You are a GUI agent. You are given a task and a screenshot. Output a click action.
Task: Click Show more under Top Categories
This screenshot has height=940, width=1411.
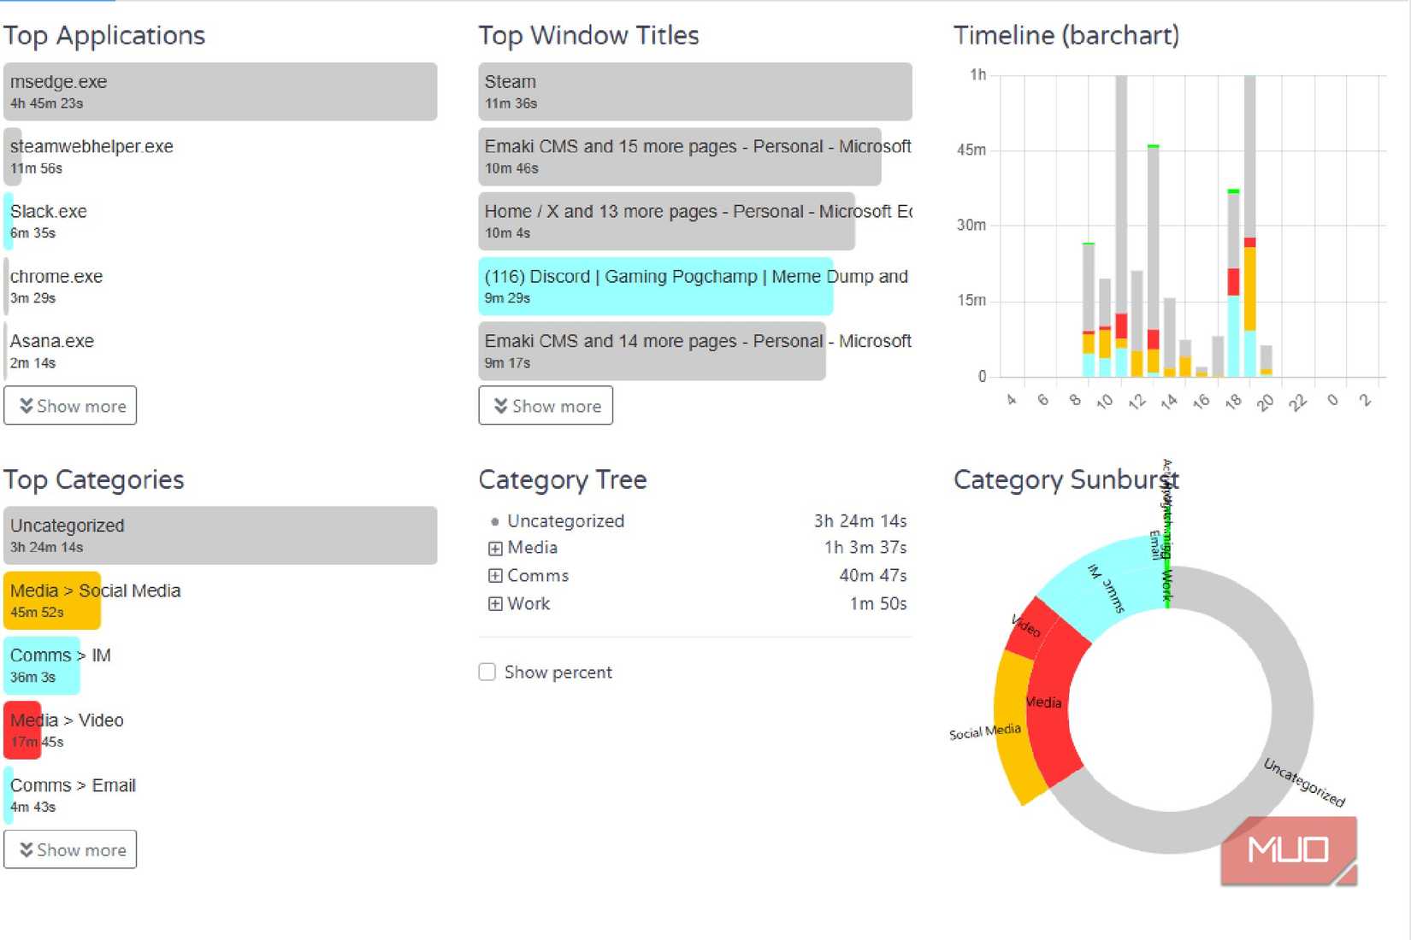pos(70,849)
